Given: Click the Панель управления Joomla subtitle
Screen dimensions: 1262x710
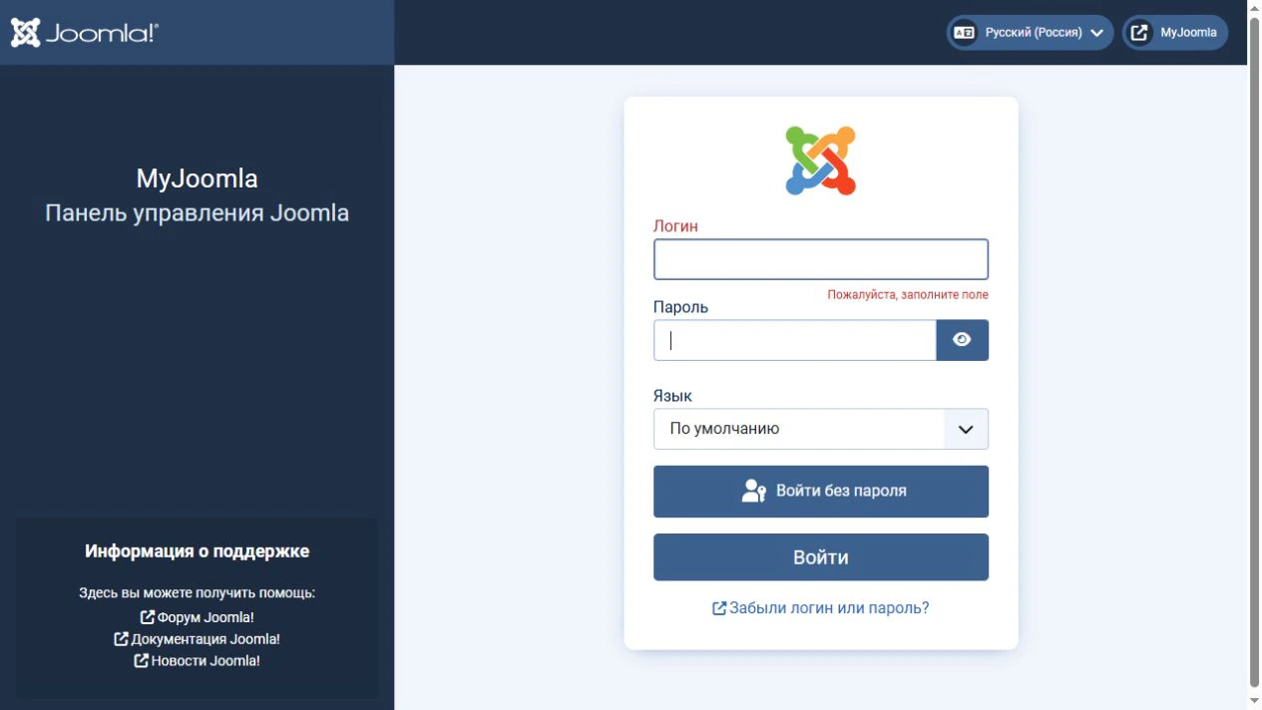Looking at the screenshot, I should tap(198, 212).
